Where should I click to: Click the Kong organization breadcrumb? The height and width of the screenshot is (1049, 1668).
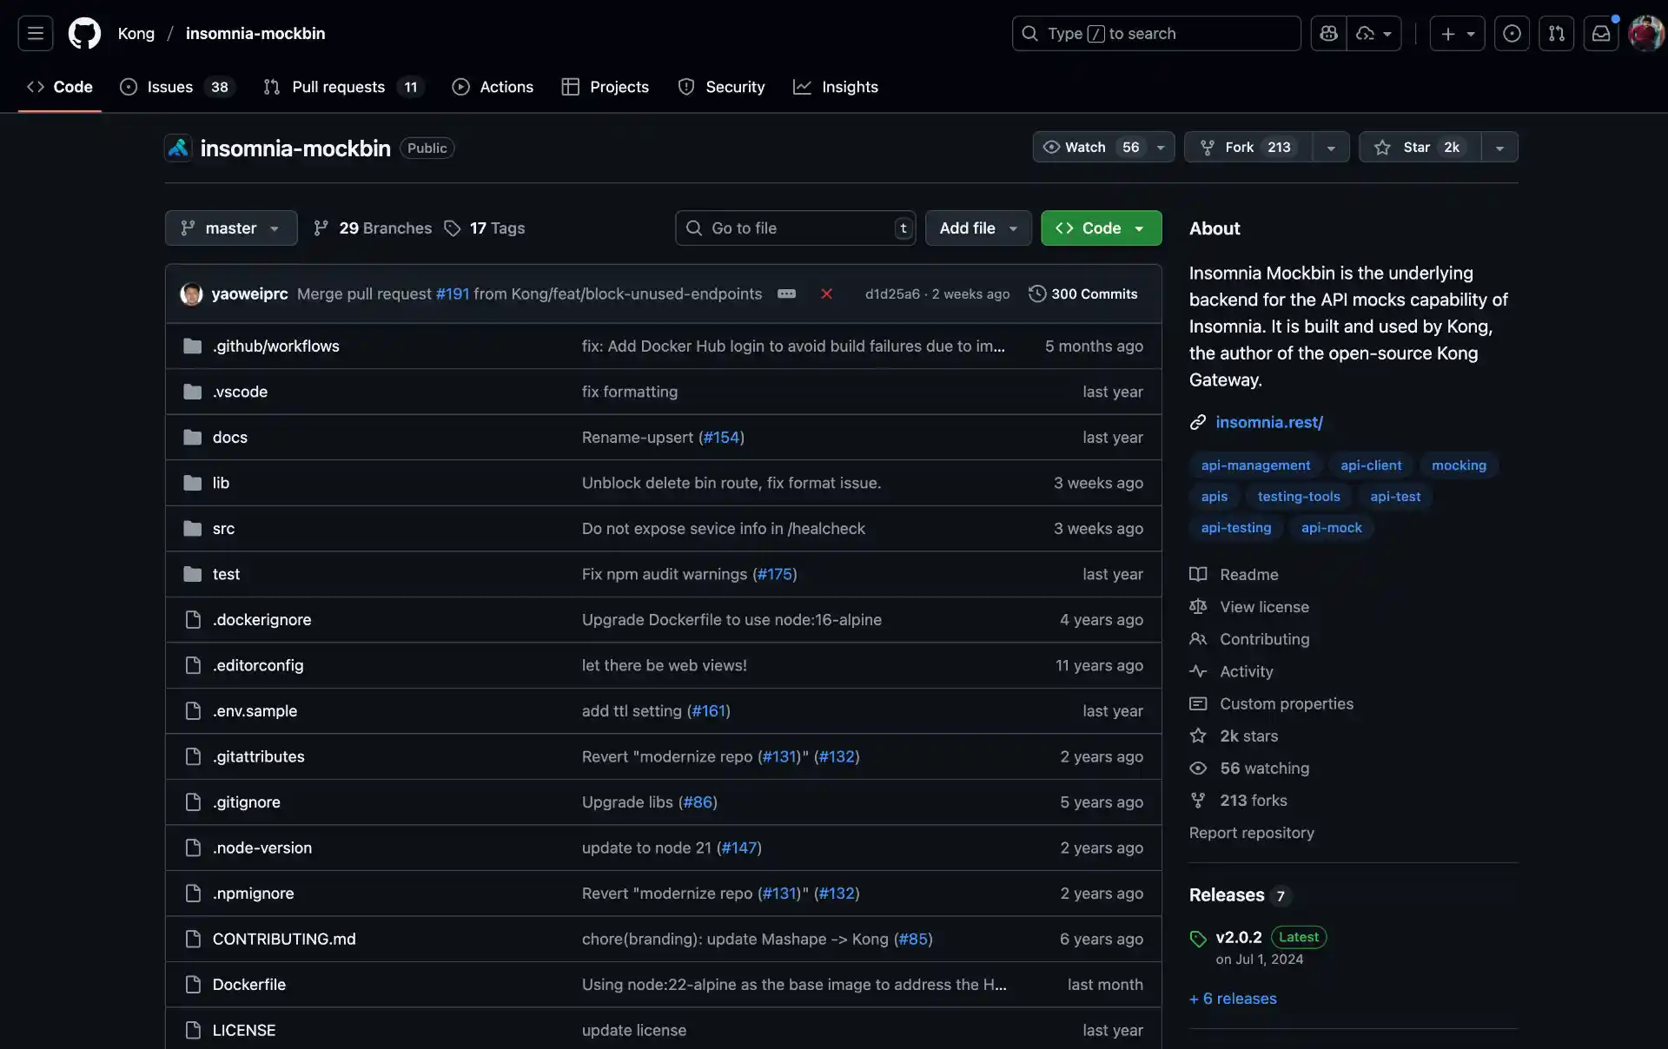pos(136,33)
